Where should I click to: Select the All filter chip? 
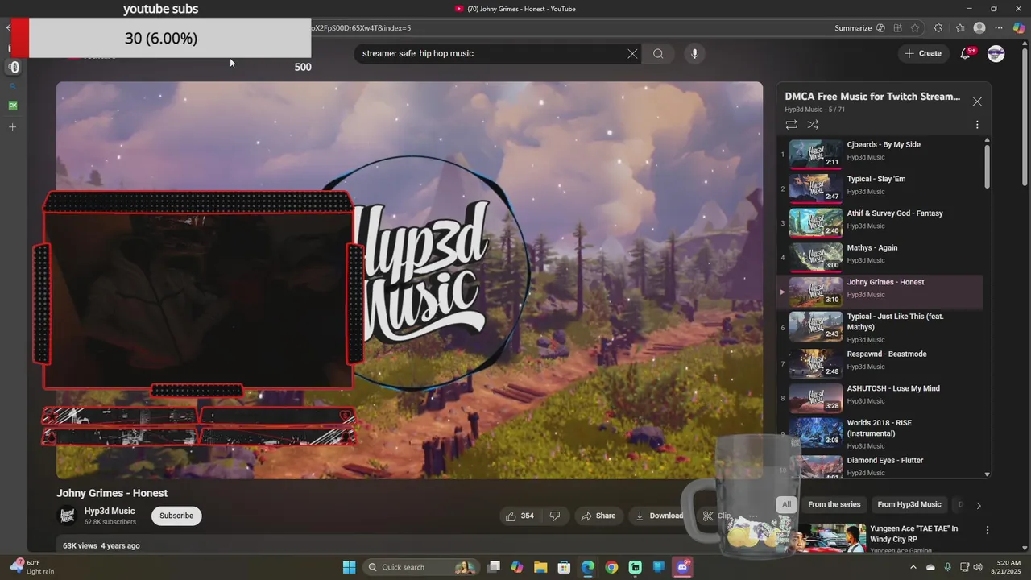click(786, 504)
